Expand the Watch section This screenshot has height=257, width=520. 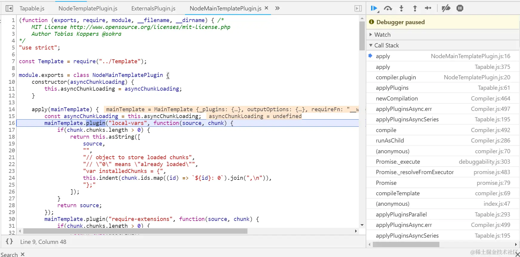point(443,35)
